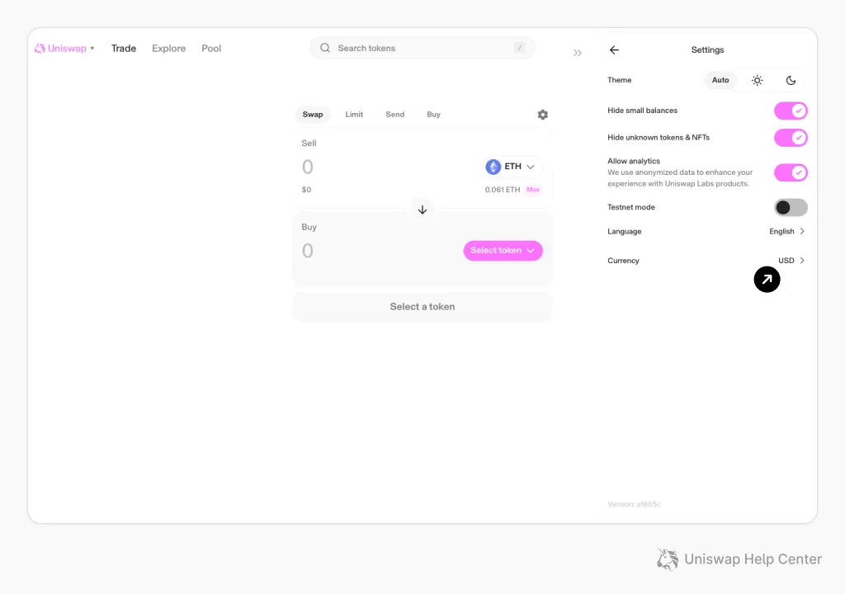Switch to the Buy tab
This screenshot has height=594, width=845.
pos(433,115)
